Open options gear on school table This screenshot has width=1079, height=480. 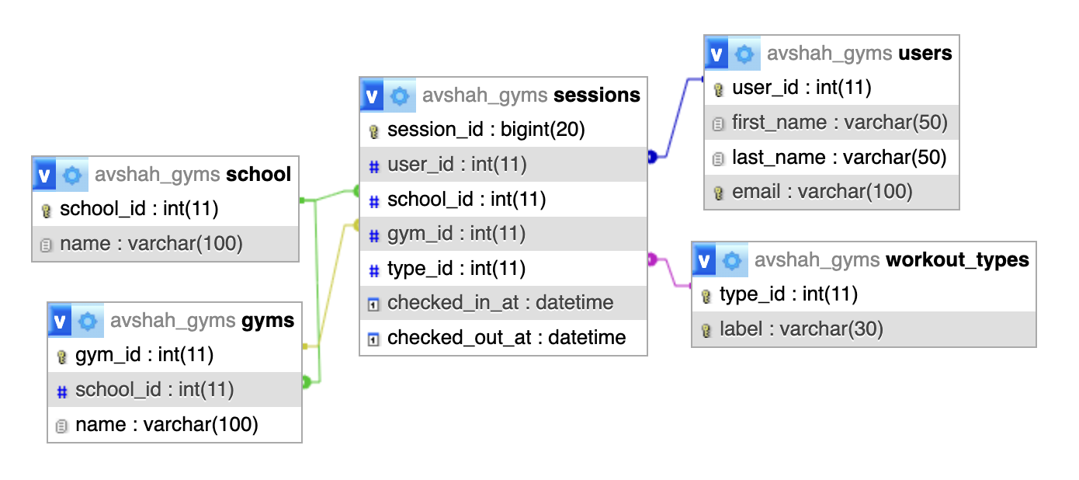tap(72, 175)
